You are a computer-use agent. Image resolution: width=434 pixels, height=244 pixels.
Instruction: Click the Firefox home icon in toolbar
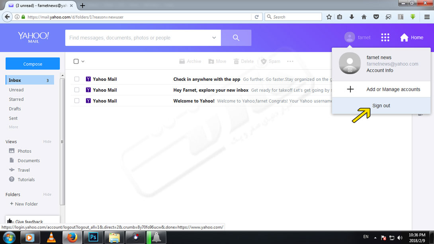tap(364, 17)
